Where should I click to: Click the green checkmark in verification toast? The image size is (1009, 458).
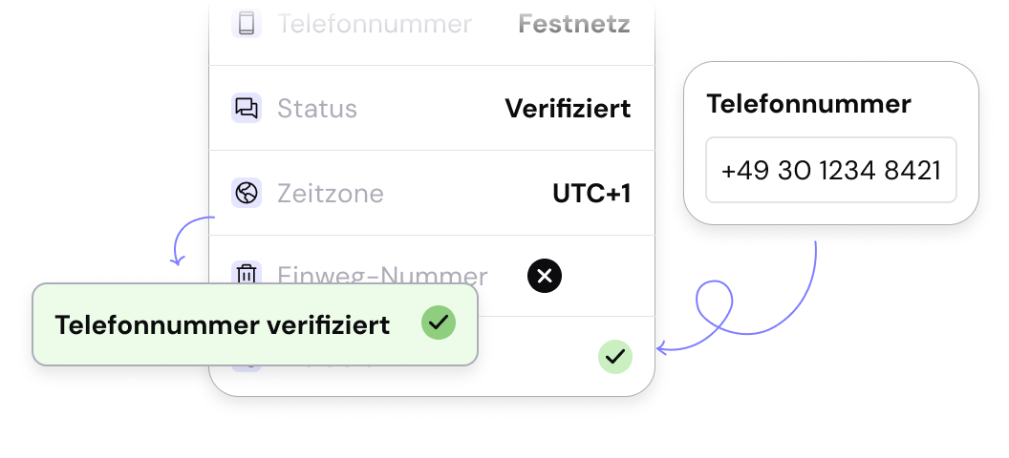[439, 323]
